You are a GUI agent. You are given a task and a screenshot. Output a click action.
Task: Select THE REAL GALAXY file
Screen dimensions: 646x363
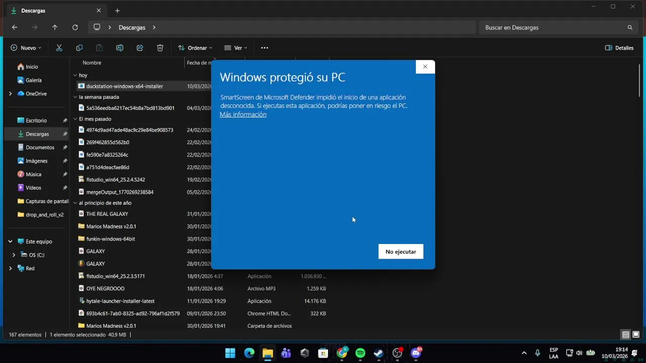pyautogui.click(x=107, y=214)
